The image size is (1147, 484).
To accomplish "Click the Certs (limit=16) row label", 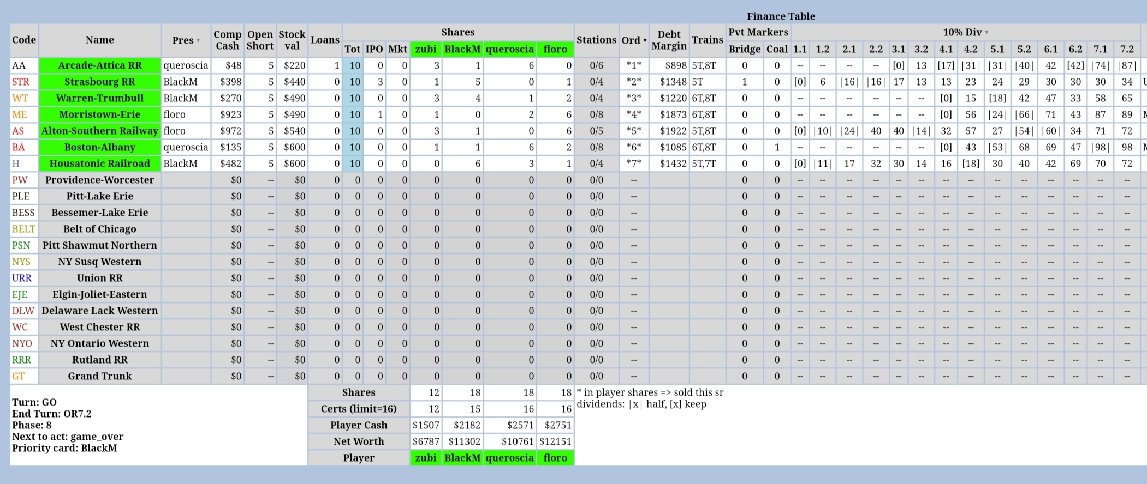I will (x=359, y=409).
